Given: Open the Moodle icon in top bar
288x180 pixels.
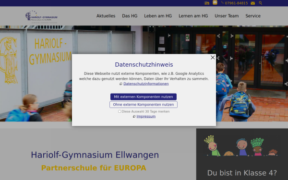Looking at the screenshot, I should pos(206,3).
